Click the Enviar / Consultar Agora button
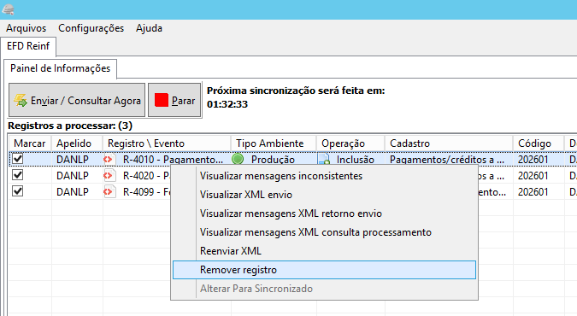The width and height of the screenshot is (577, 316). tap(77, 100)
